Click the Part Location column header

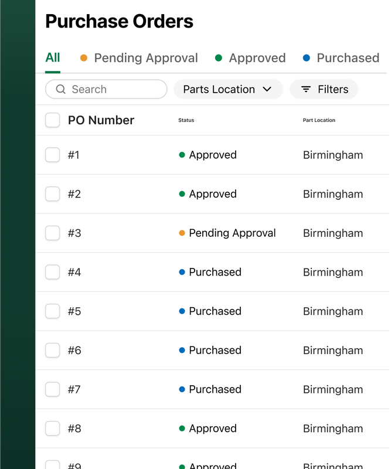(319, 120)
